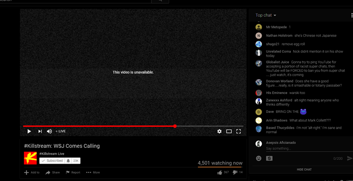This screenshot has height=181, width=353.
Task: Share this video
Action: pyautogui.click(x=52, y=173)
